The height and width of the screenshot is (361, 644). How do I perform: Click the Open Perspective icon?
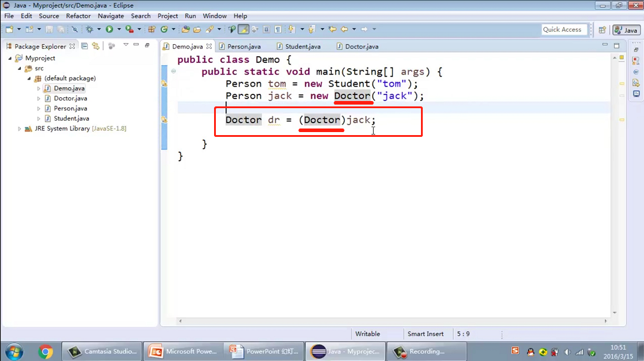pos(602,30)
